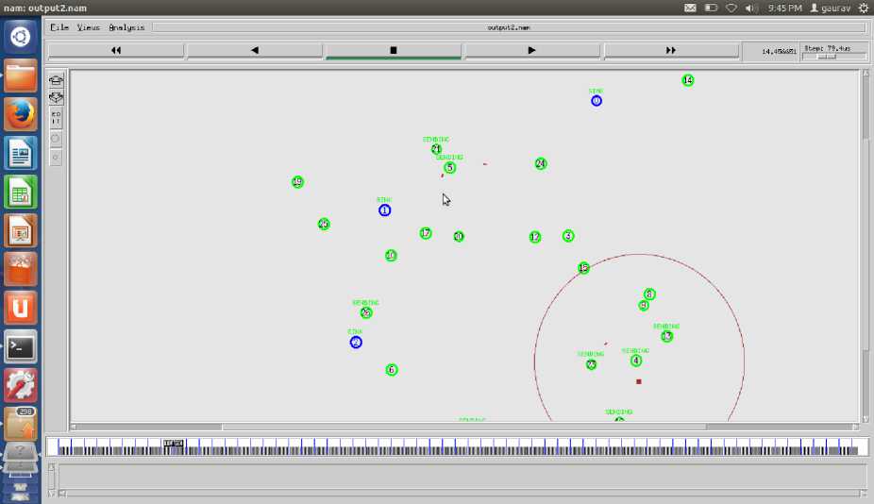Open Ubuntu One launcher icon

21,308
